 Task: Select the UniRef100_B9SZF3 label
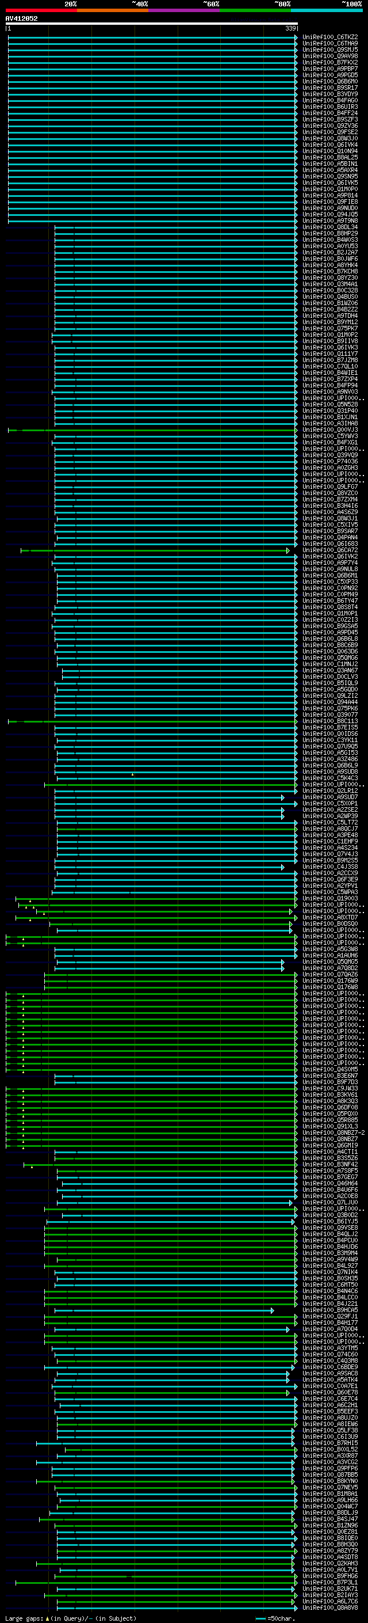(330, 120)
